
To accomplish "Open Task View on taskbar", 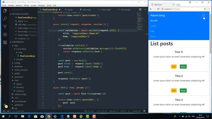I will (16, 116).
